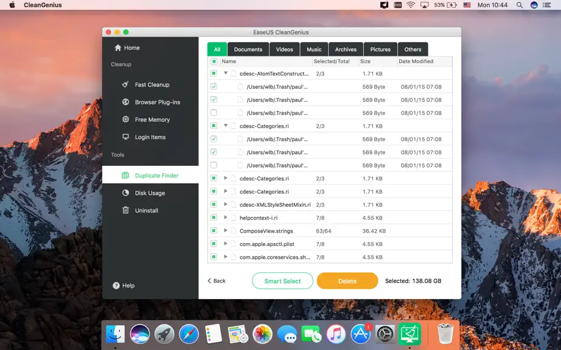Toggle the com.apple.apsctl.plist checkbox
Viewport: 561px width, 350px height.
click(214, 244)
